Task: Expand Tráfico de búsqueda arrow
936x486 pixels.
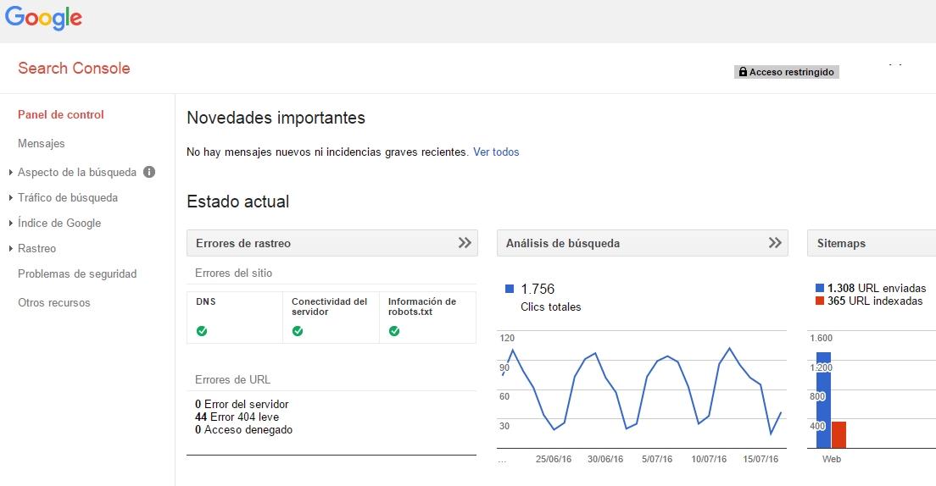Action: click(x=11, y=198)
